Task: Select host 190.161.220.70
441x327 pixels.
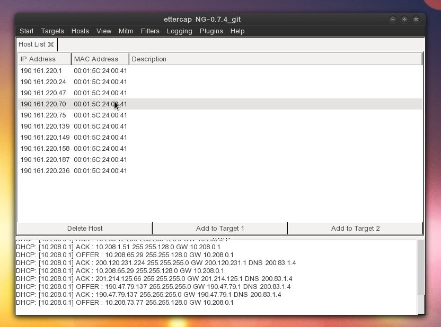Action: click(220, 104)
